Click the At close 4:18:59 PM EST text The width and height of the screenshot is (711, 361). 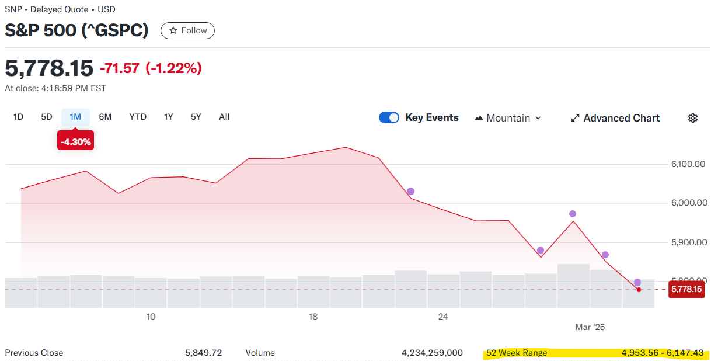[55, 88]
